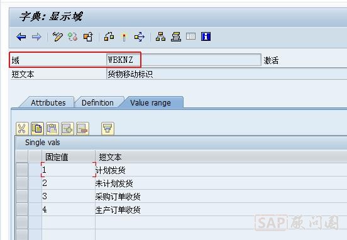Click the Check object icon
The image size is (347, 240).
tap(109, 36)
